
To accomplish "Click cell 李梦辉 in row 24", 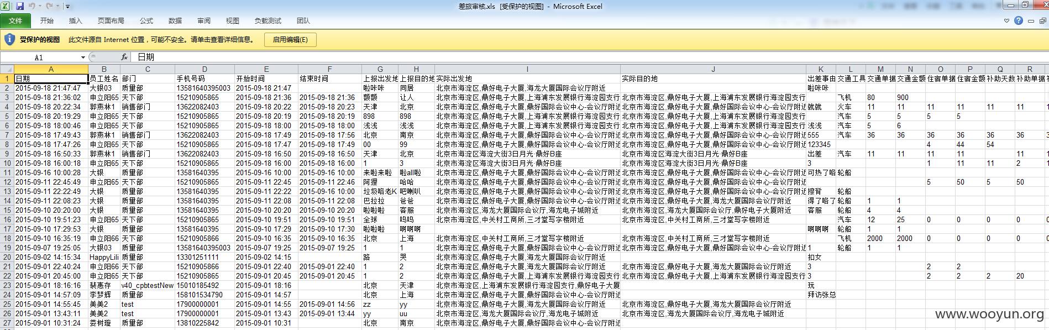I will pyautogui.click(x=104, y=295).
